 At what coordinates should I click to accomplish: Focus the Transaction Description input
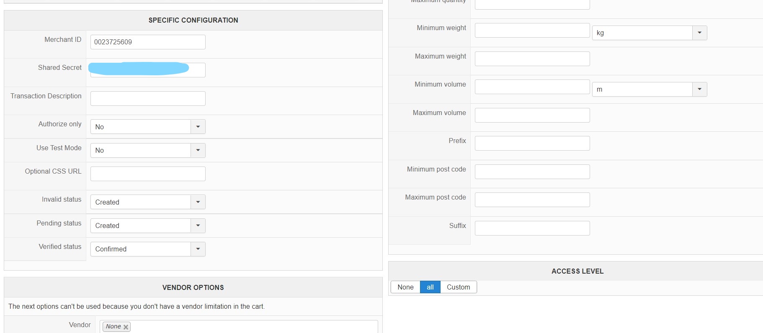148,98
